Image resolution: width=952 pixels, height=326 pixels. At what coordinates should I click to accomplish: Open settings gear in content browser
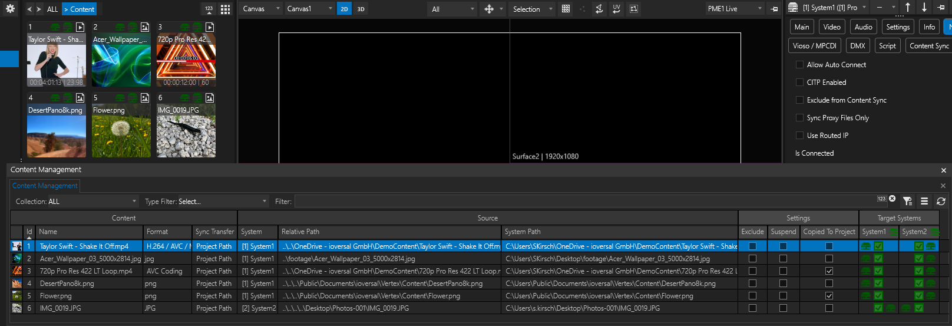10,9
